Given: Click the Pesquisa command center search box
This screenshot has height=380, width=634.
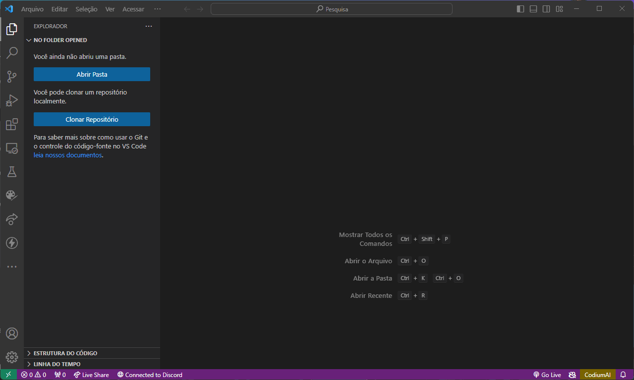Looking at the screenshot, I should coord(331,9).
